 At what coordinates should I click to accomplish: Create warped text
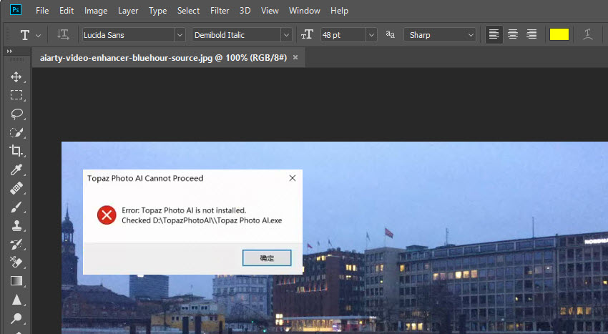pyautogui.click(x=588, y=35)
